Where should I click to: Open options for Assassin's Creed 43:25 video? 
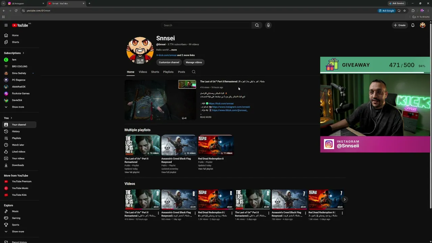[195, 213]
